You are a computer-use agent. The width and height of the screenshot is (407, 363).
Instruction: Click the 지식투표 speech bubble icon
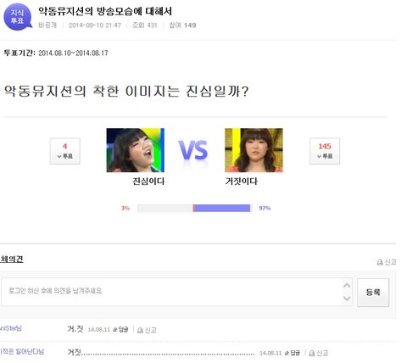pos(18,17)
